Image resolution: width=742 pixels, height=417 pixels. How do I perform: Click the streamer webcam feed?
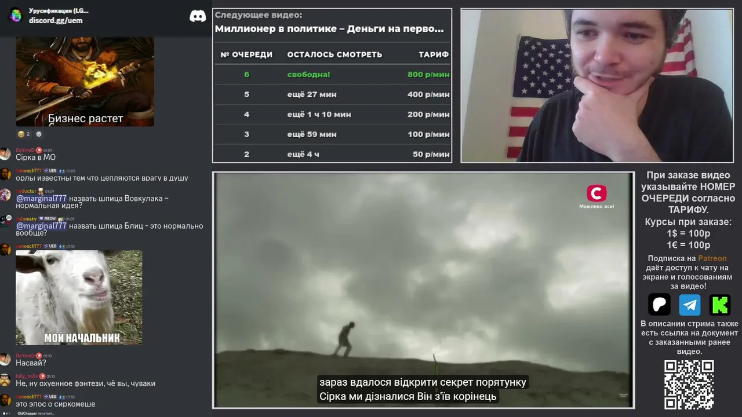point(597,86)
